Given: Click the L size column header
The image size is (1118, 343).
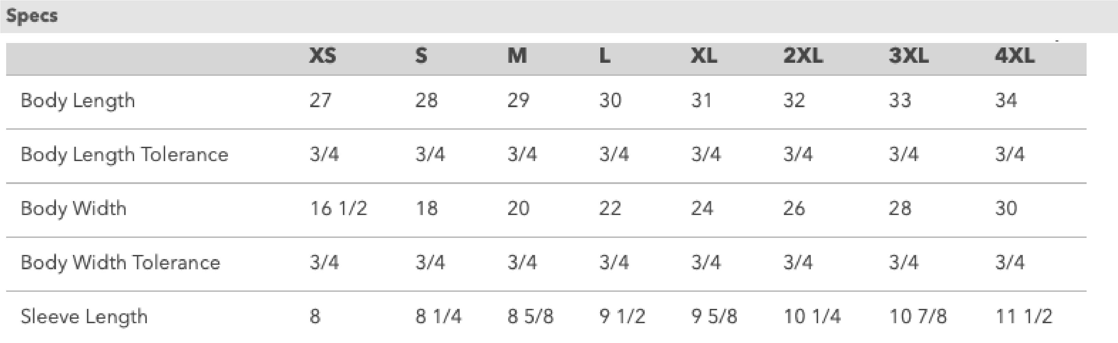Looking at the screenshot, I should click(x=605, y=56).
